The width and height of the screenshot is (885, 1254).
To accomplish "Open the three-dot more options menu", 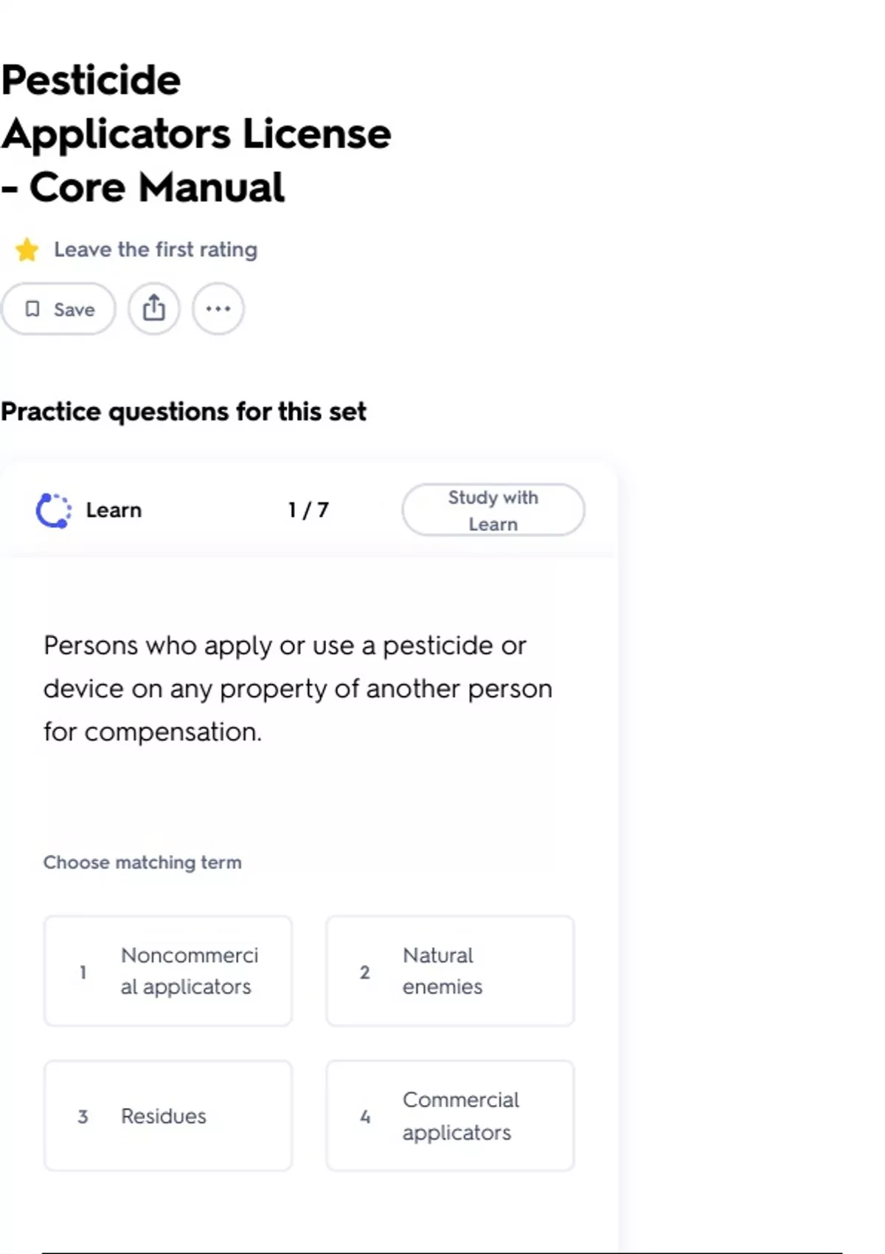I will click(x=218, y=308).
